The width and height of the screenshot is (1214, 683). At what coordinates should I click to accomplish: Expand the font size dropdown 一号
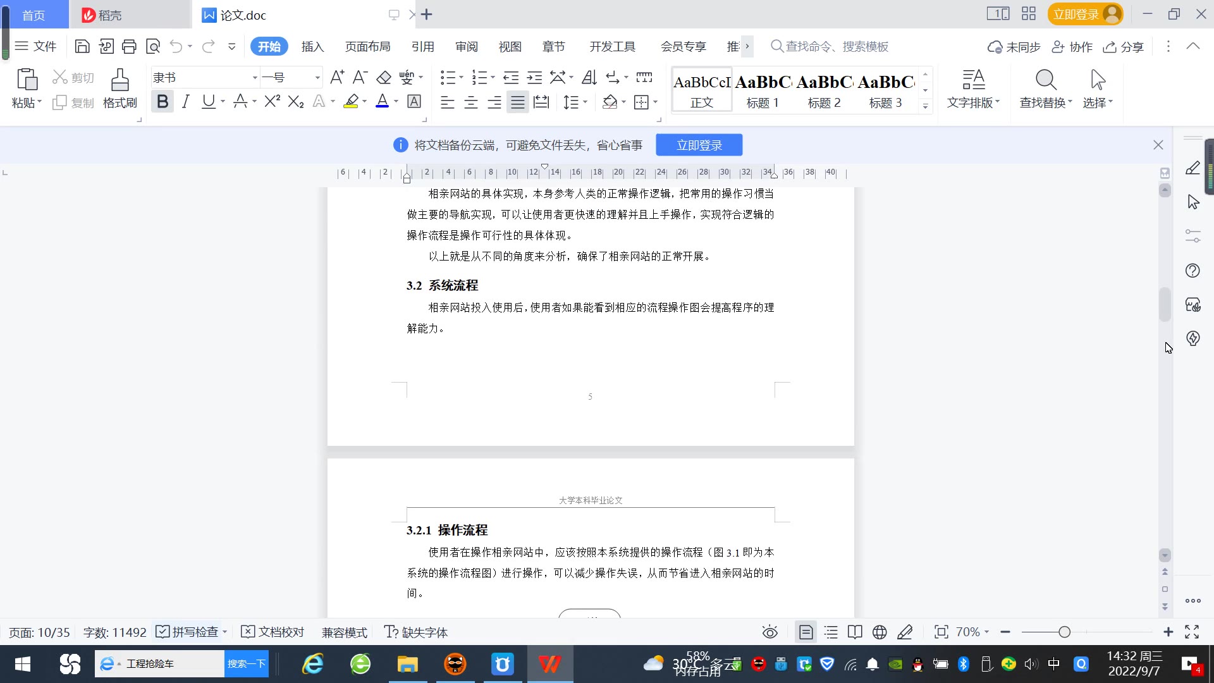click(x=317, y=78)
